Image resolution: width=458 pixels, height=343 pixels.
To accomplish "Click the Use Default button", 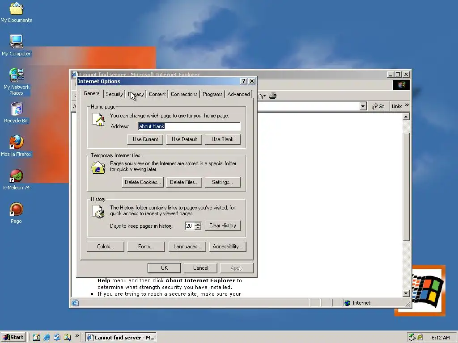I will coord(184,139).
